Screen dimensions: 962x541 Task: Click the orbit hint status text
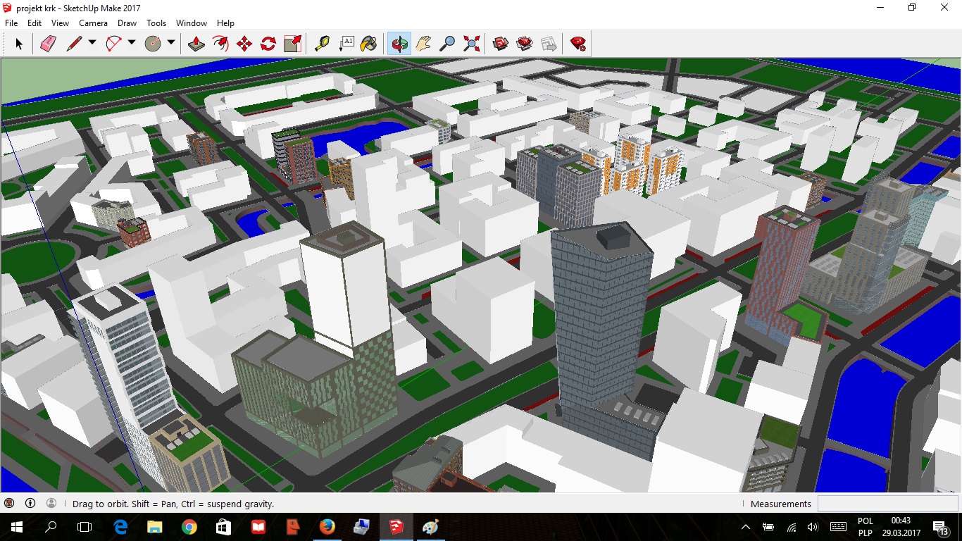173,504
